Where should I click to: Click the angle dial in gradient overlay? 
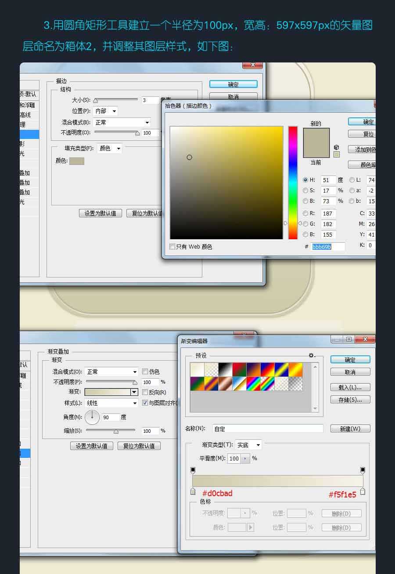pos(92,417)
